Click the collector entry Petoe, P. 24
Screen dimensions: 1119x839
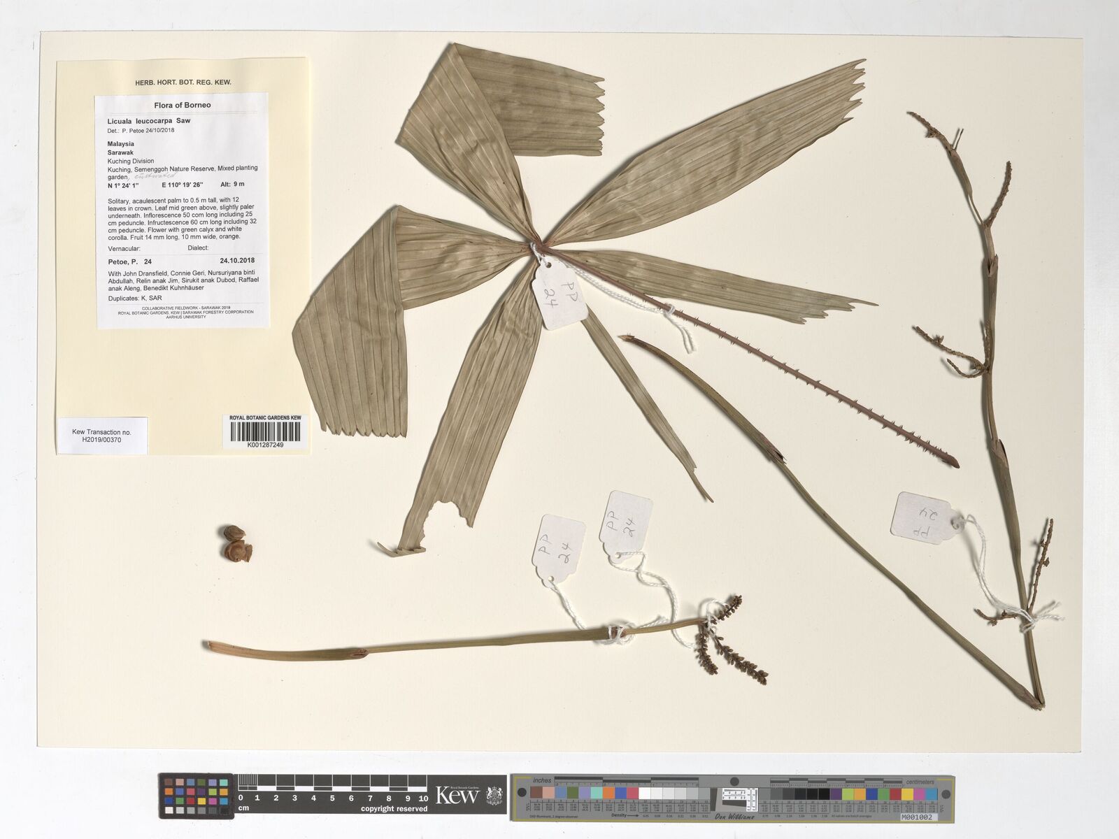point(130,261)
